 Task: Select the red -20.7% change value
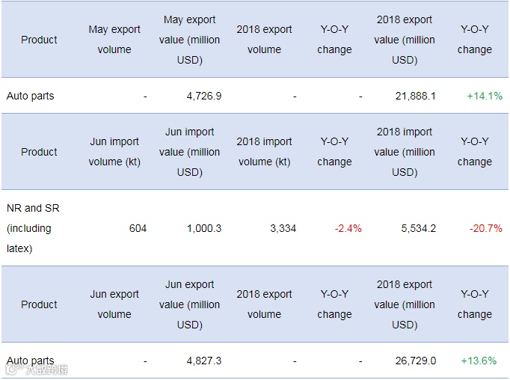tap(485, 228)
